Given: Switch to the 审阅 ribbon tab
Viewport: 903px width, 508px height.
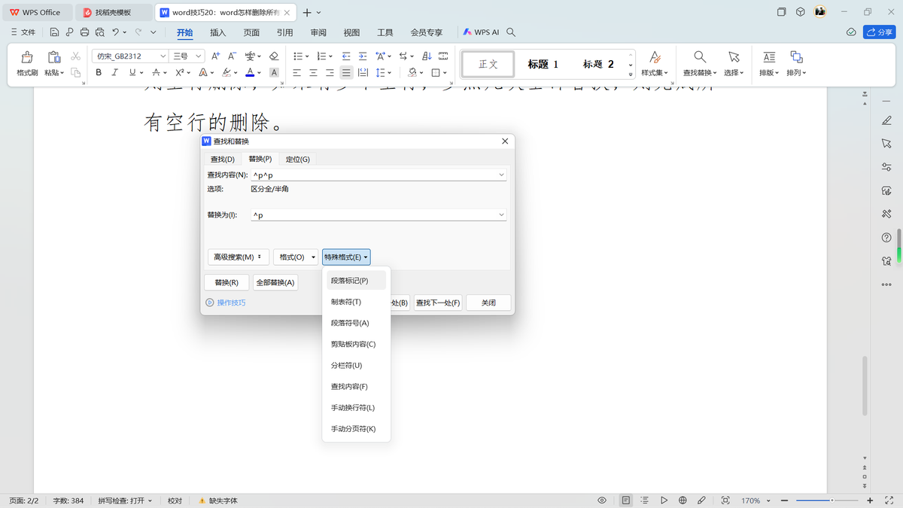Looking at the screenshot, I should (318, 32).
